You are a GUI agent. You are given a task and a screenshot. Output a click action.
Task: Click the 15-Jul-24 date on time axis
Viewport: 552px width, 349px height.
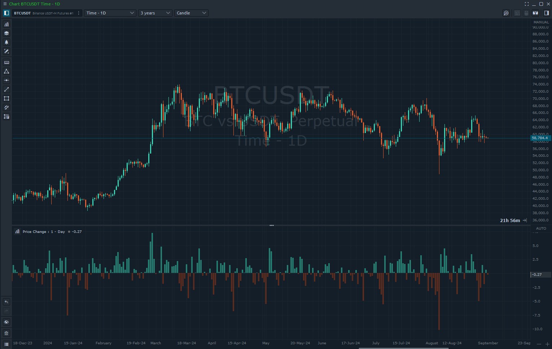click(x=401, y=343)
